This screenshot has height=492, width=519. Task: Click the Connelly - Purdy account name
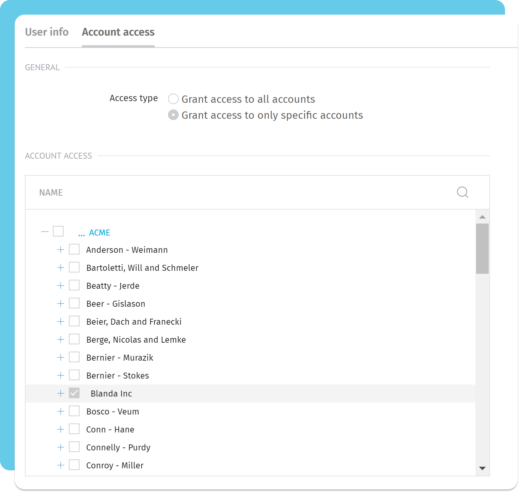pyautogui.click(x=118, y=447)
